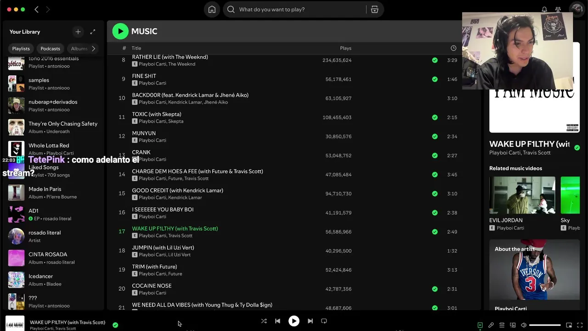
Task: Skip to the previous track
Action: point(277,321)
